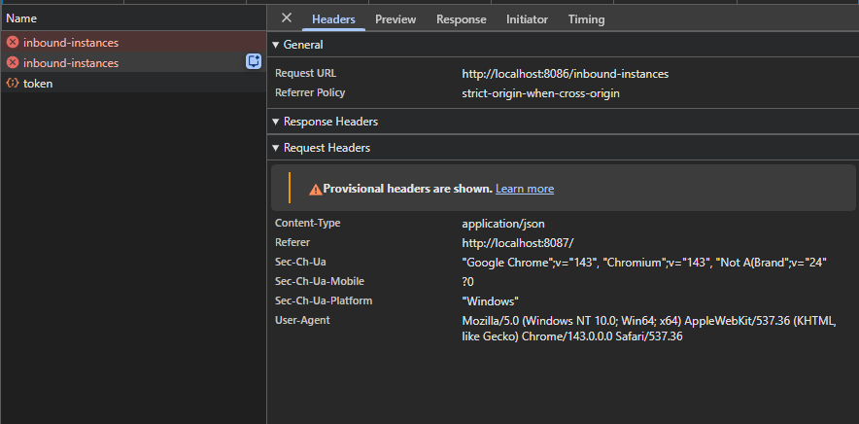This screenshot has width=859, height=424.
Task: Click the blue icon on the inbound-instances row
Action: point(254,62)
